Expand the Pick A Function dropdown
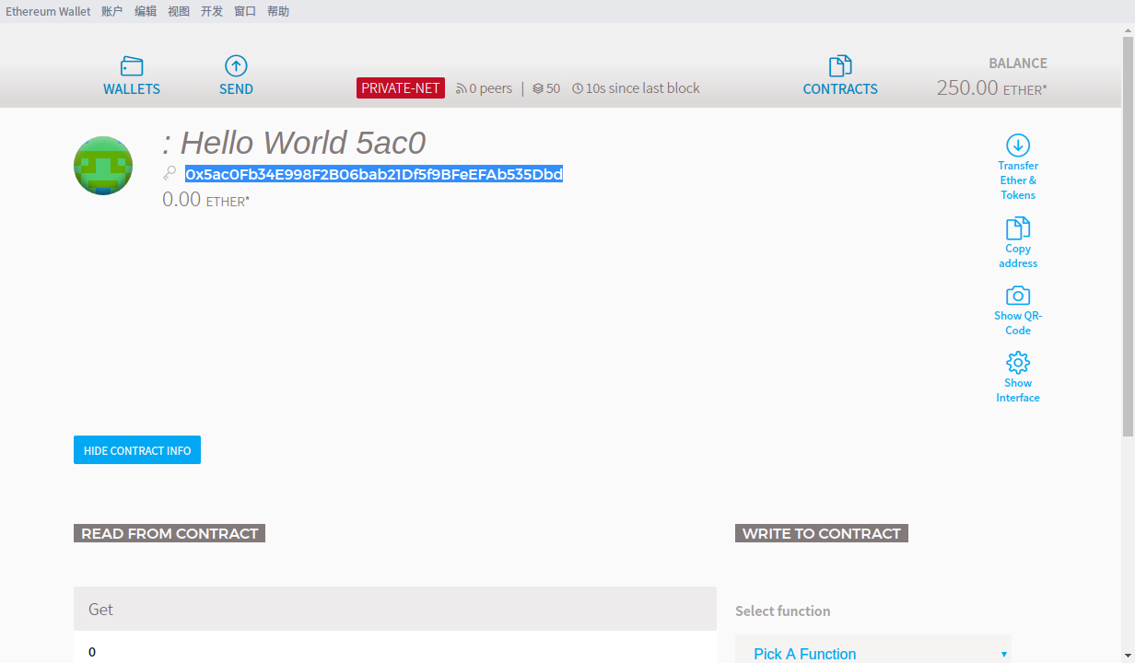Screen dimensions: 1135x663 point(873,653)
